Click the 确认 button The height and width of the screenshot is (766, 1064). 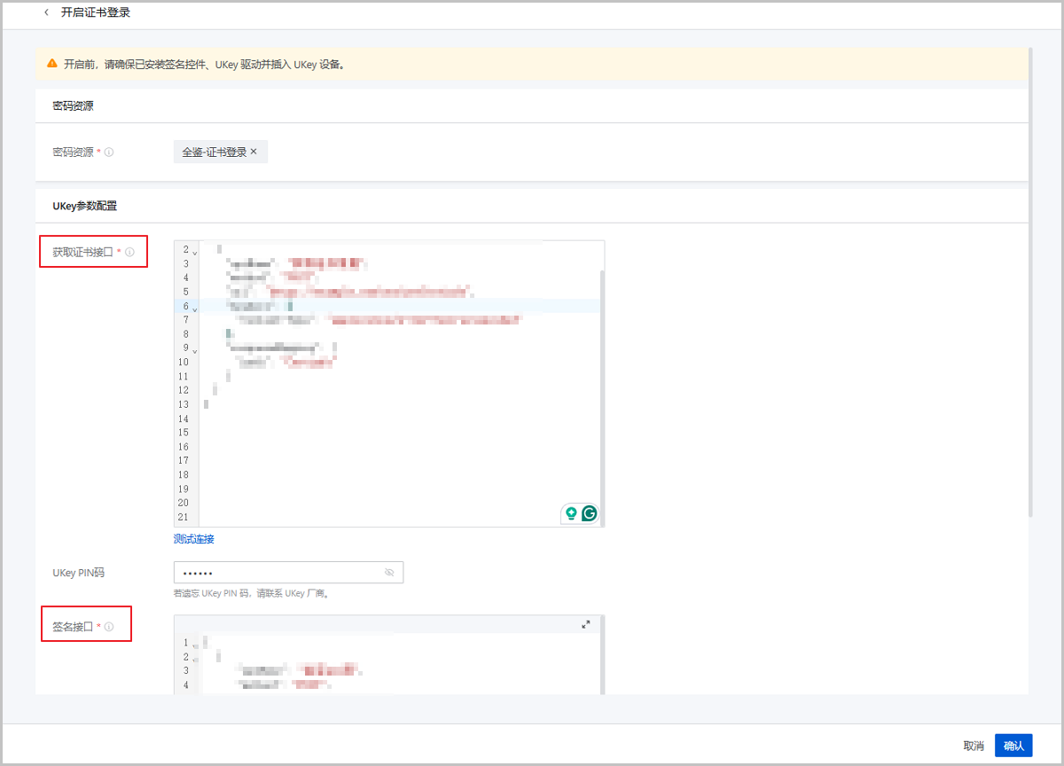pos(1013,746)
